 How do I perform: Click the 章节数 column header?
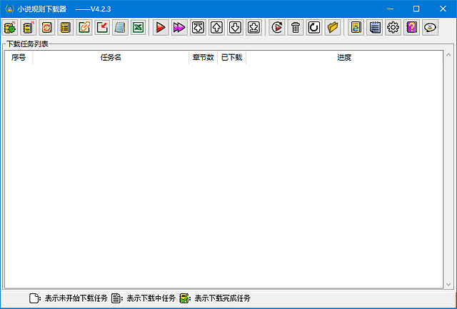203,57
